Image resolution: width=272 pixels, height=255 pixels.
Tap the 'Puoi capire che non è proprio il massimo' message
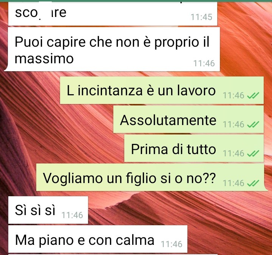114,49
